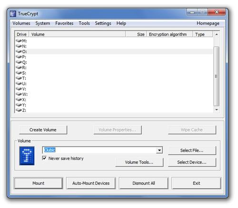Select the Q: drive icon

click(19, 62)
